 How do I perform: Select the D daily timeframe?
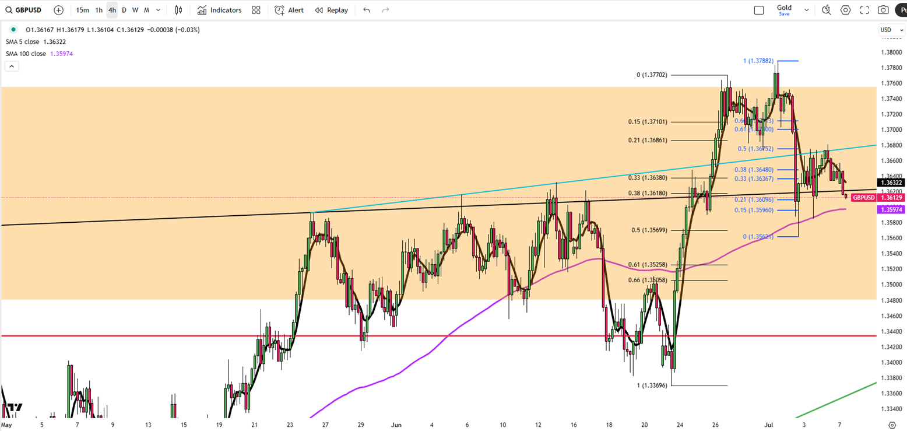pyautogui.click(x=124, y=10)
